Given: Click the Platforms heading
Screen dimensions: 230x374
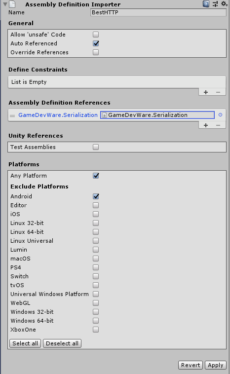Looking at the screenshot, I should tap(24, 164).
